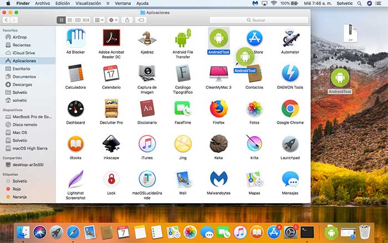388x243 pixels.
Task: Open the Trash in the Dock
Action: point(365,232)
